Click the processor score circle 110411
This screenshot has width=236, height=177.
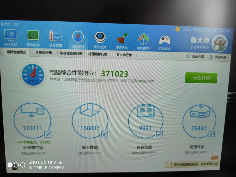coord(32,120)
